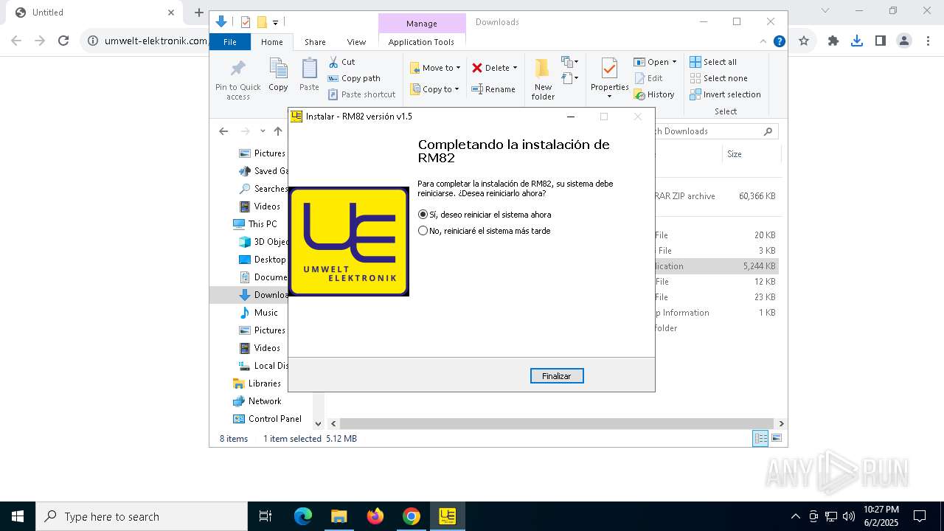This screenshot has width=944, height=531.
Task: Open Control Panel from navigation pane
Action: coord(267,419)
